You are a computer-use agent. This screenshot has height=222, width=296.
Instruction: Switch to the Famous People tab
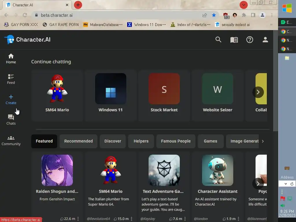176,141
